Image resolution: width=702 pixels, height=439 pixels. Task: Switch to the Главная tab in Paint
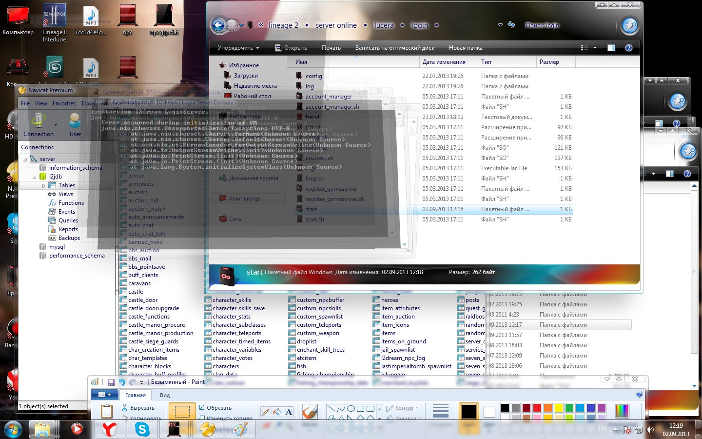[x=136, y=395]
